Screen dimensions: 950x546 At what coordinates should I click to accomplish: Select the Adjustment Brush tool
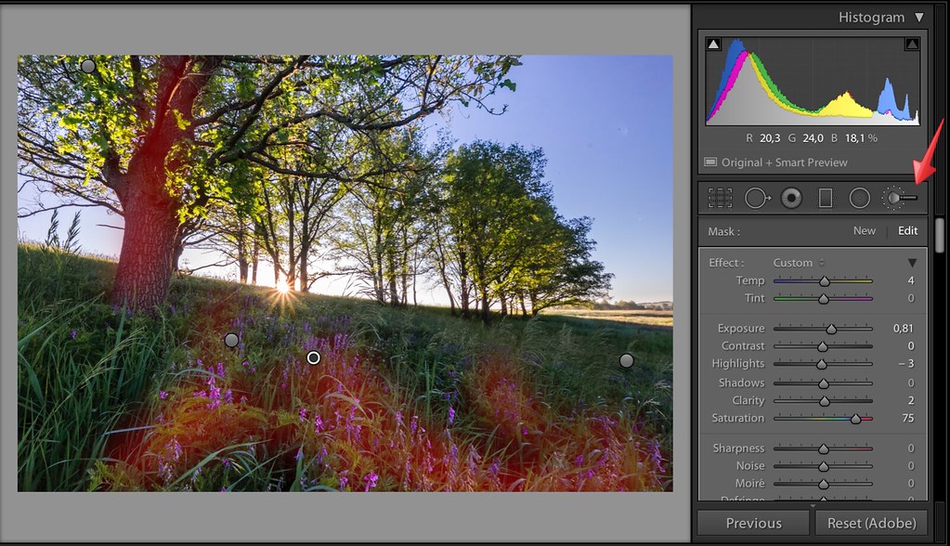899,198
